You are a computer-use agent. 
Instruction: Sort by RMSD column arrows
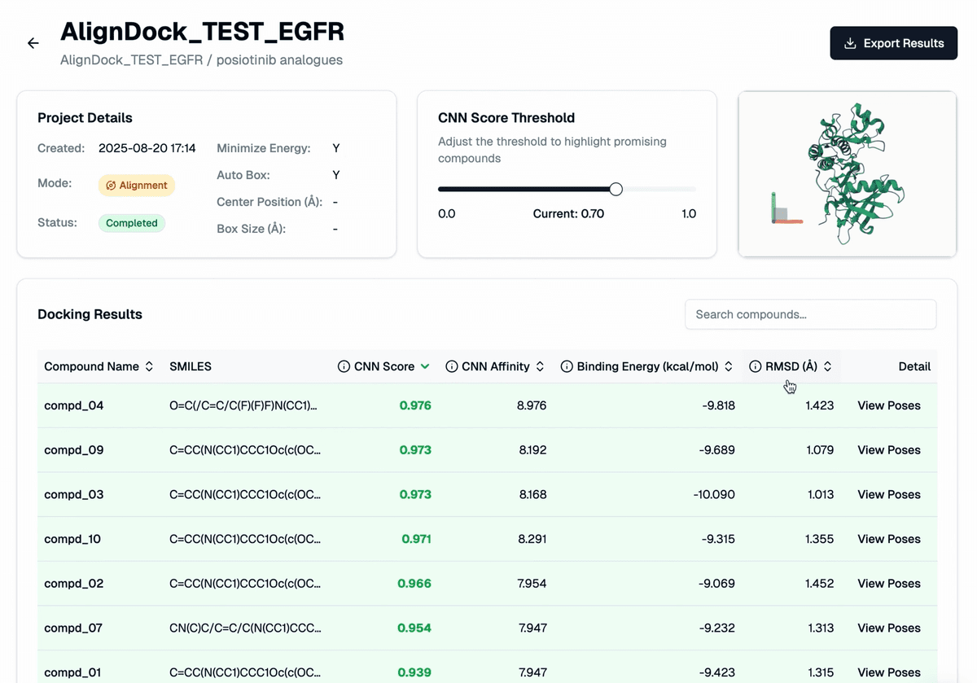[x=828, y=366]
